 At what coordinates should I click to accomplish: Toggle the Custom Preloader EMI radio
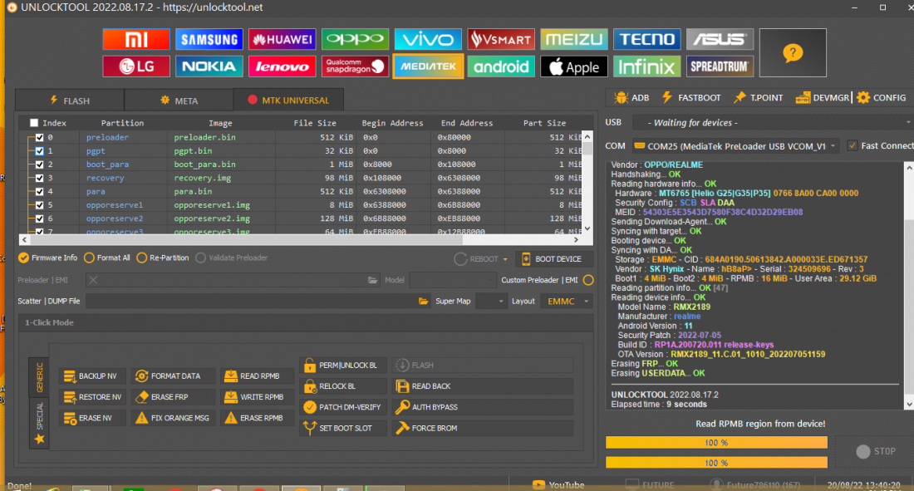tap(588, 281)
